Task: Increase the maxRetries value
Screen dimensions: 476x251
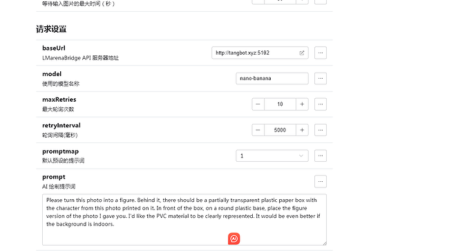Action: click(x=302, y=104)
